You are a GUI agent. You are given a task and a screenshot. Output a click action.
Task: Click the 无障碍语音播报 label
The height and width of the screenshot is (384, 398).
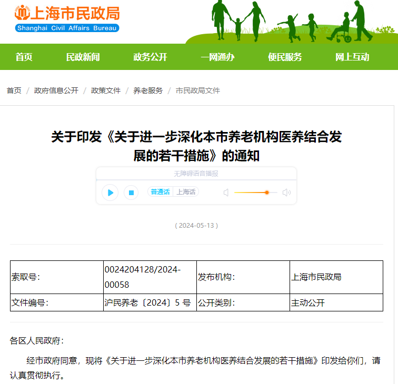196,174
